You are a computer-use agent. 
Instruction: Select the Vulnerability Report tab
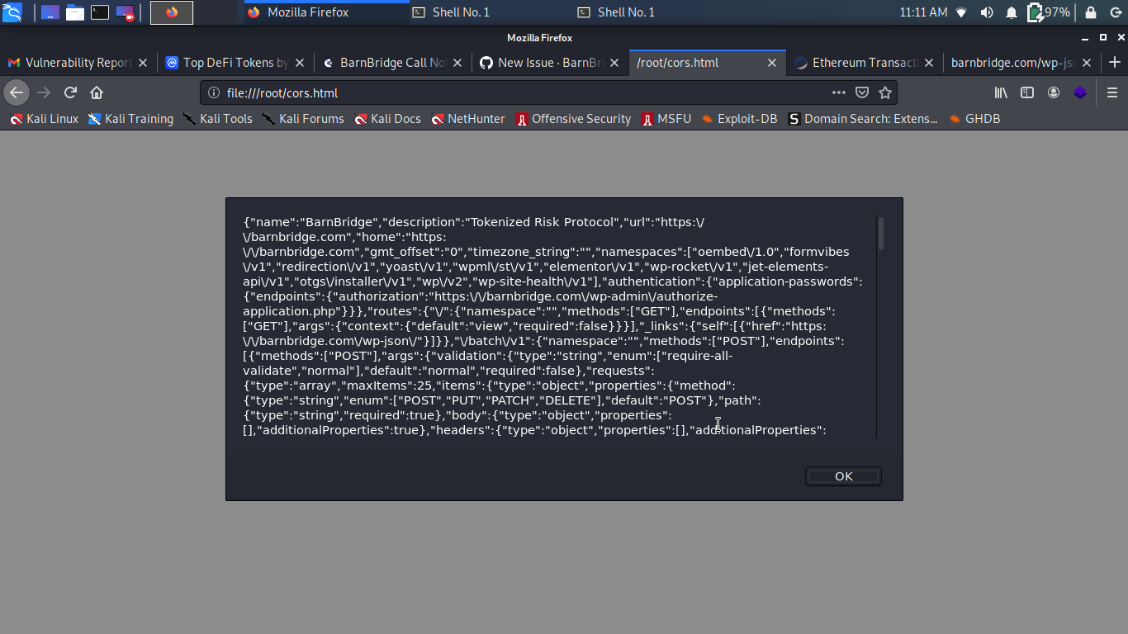click(78, 63)
